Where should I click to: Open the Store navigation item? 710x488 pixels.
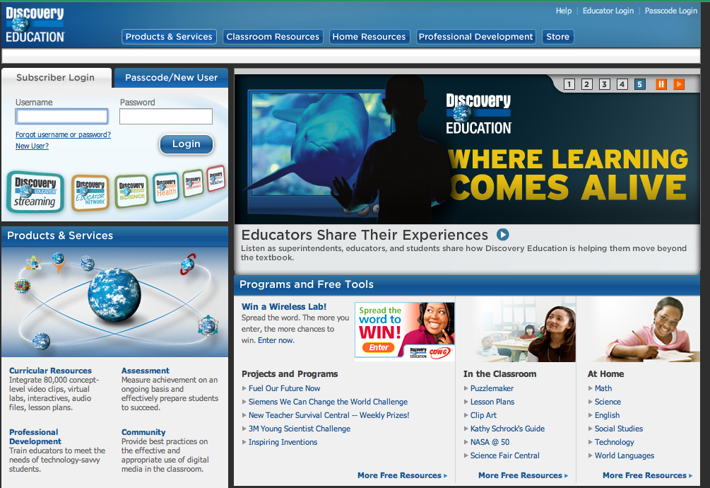(558, 37)
